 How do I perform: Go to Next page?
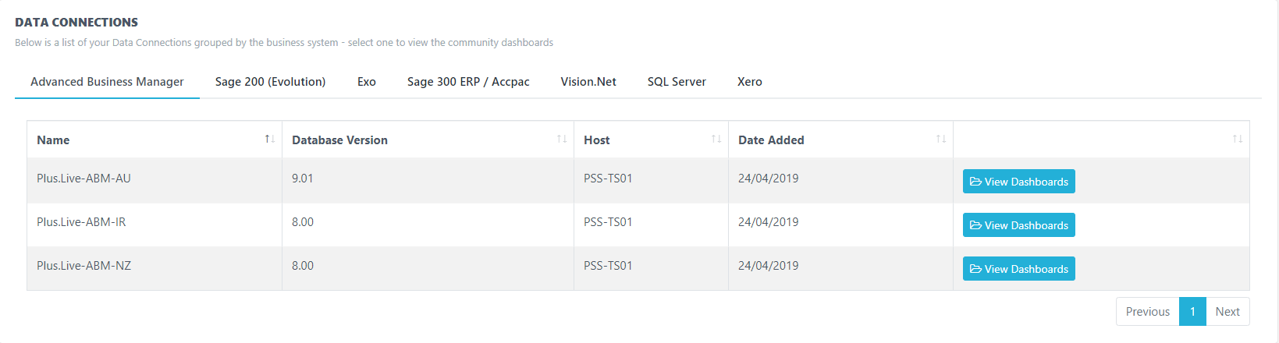click(x=1227, y=311)
